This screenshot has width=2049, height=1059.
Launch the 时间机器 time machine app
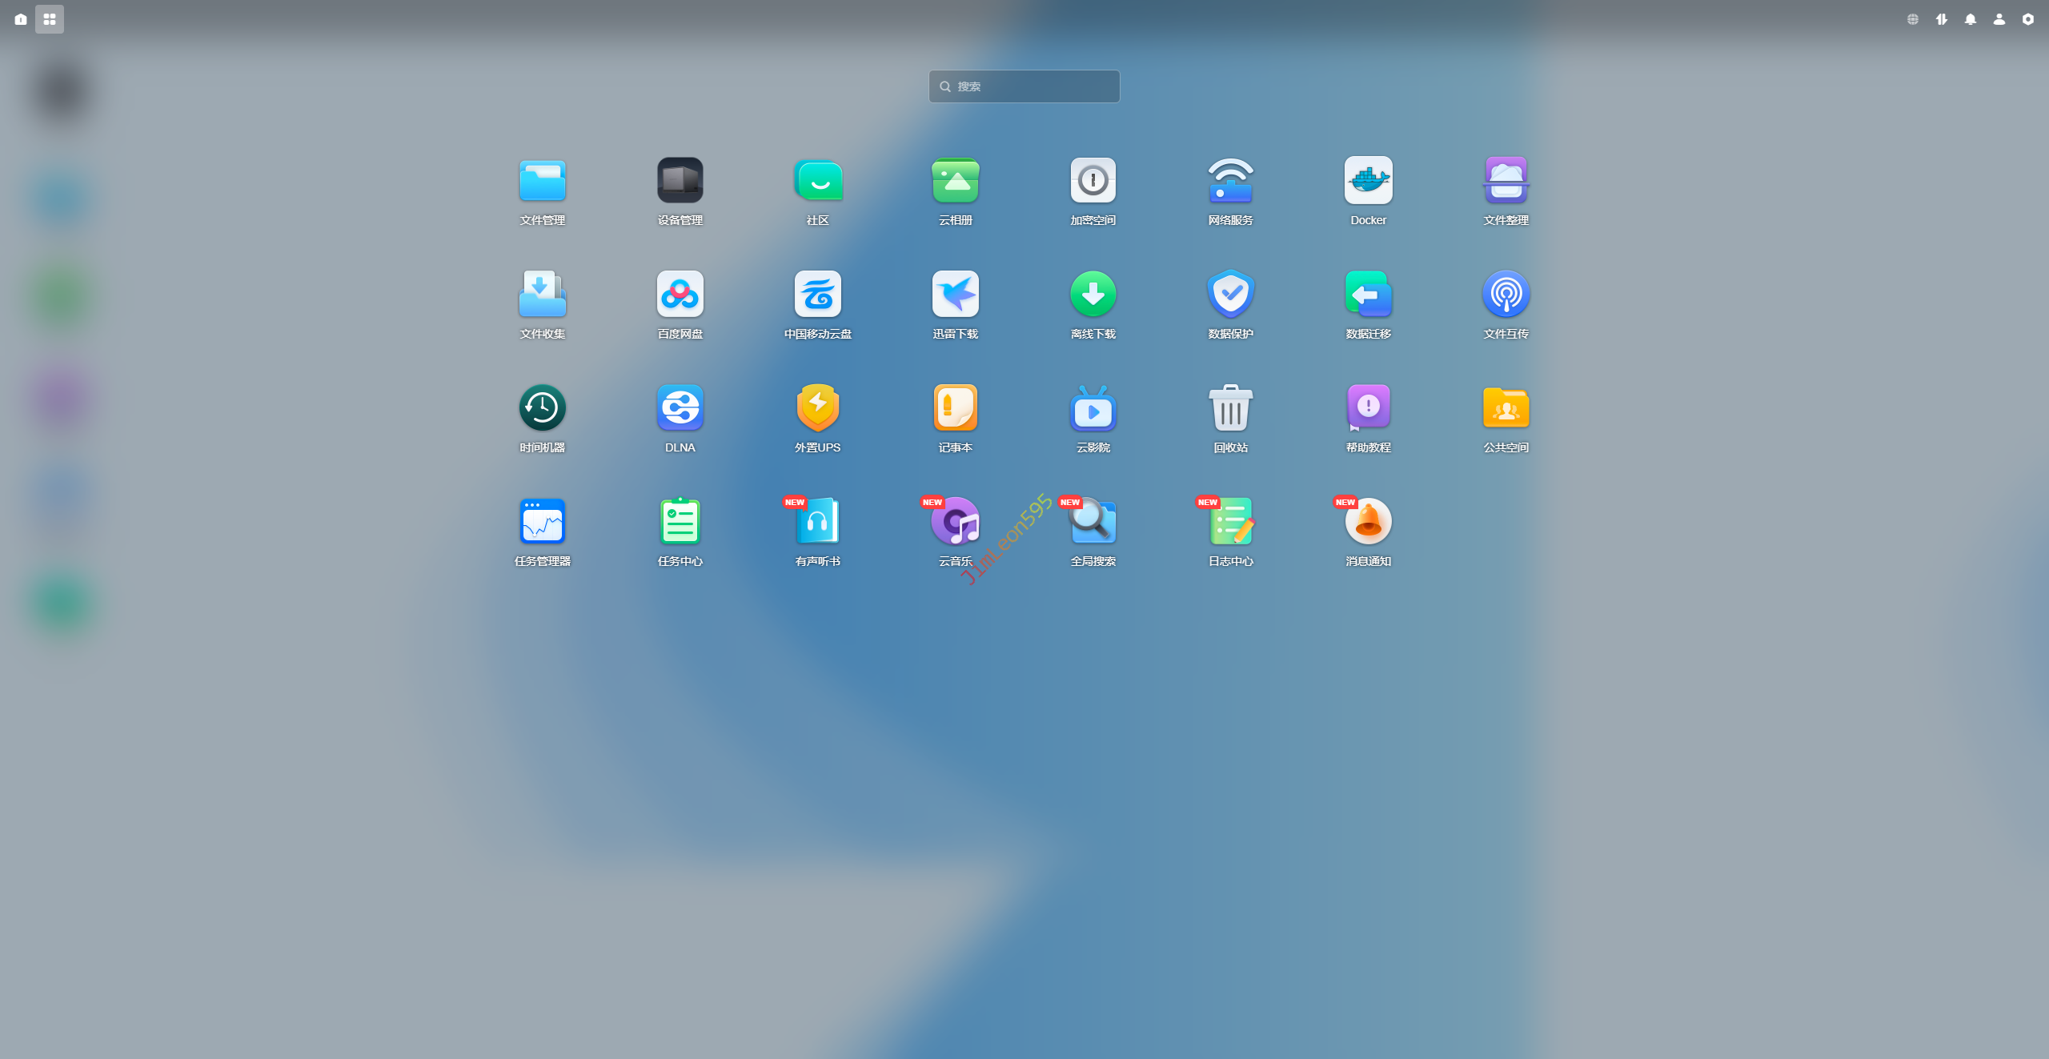click(x=542, y=408)
